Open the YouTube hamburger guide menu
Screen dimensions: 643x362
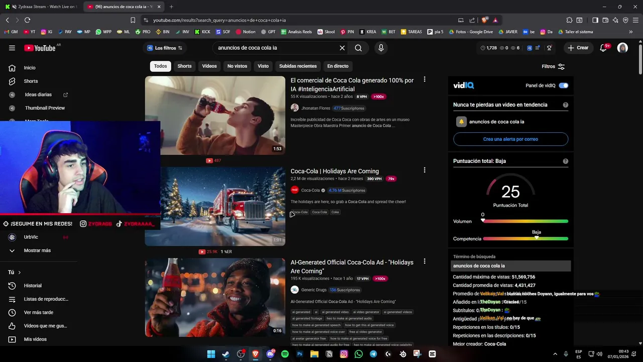tap(12, 48)
